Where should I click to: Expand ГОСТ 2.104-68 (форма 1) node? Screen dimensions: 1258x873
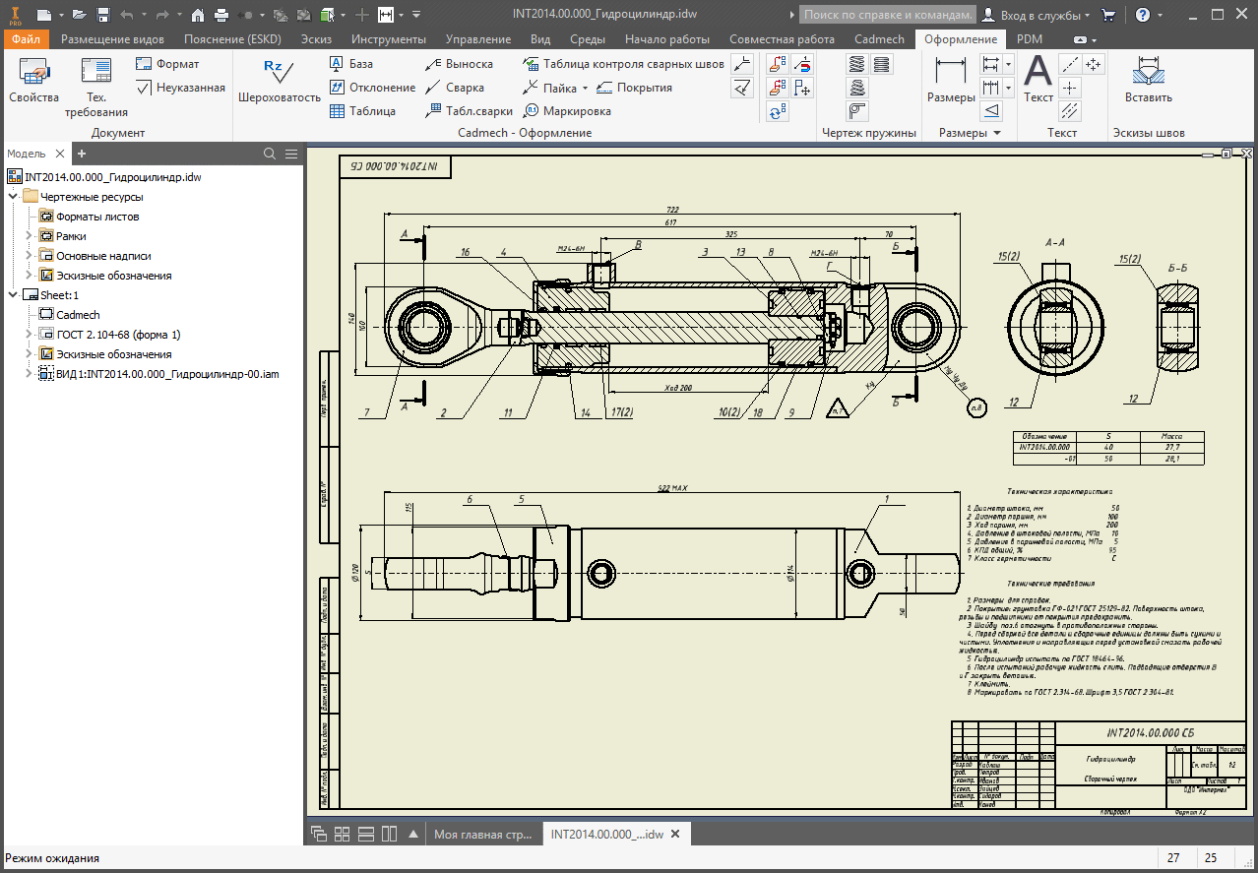29,335
